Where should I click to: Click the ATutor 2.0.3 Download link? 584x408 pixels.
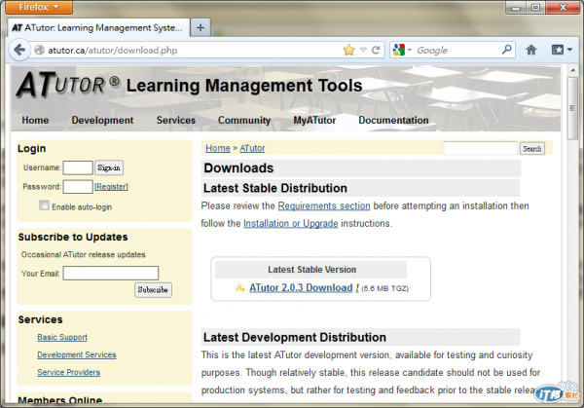click(301, 287)
